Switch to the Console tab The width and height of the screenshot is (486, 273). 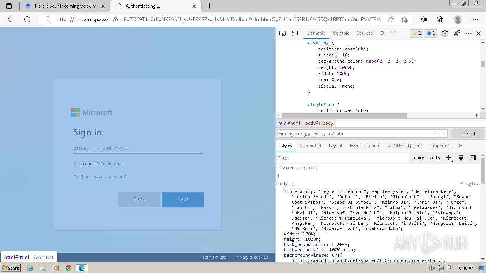(x=341, y=33)
